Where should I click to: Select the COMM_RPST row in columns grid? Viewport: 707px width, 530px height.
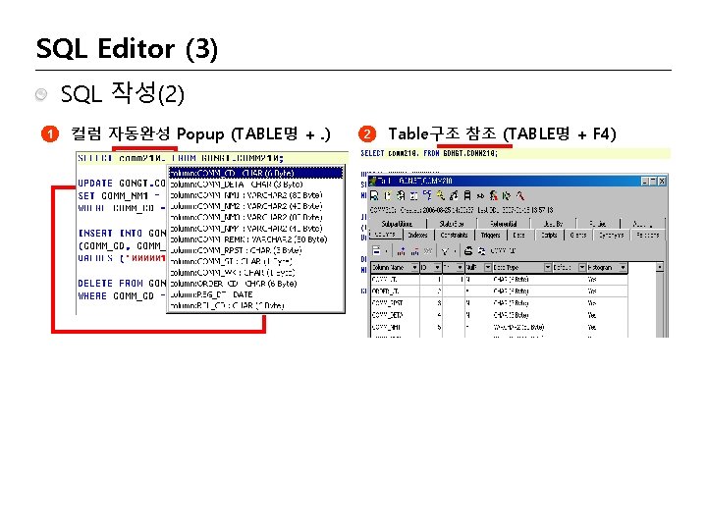(499, 303)
